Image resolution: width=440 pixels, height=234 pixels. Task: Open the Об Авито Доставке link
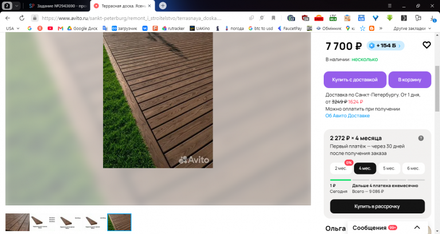click(347, 116)
